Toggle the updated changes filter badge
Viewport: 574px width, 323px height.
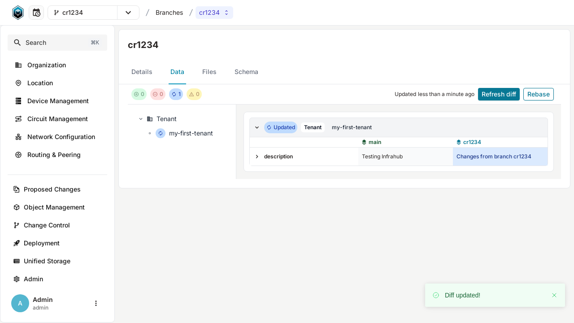coord(176,94)
